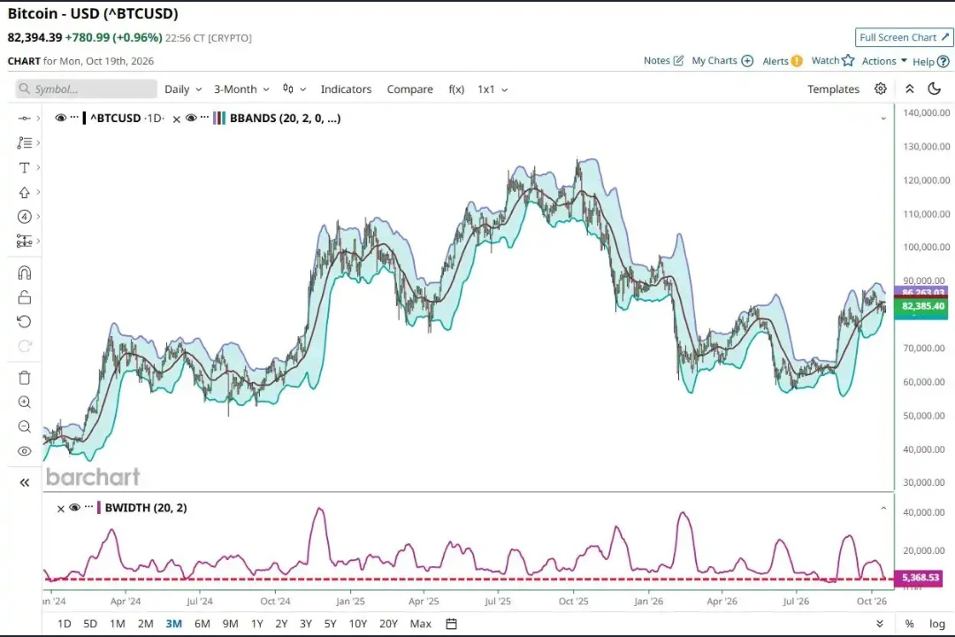
Task: Select the 1Y time range tab
Action: (257, 624)
